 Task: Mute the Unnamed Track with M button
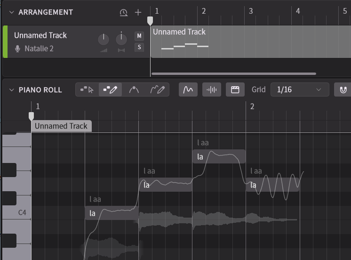pos(139,36)
